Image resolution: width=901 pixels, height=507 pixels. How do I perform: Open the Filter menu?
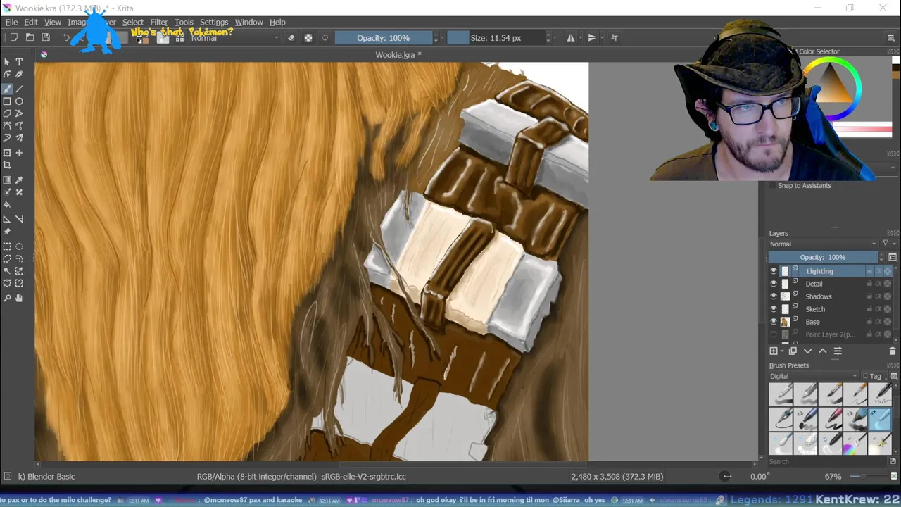click(x=159, y=23)
